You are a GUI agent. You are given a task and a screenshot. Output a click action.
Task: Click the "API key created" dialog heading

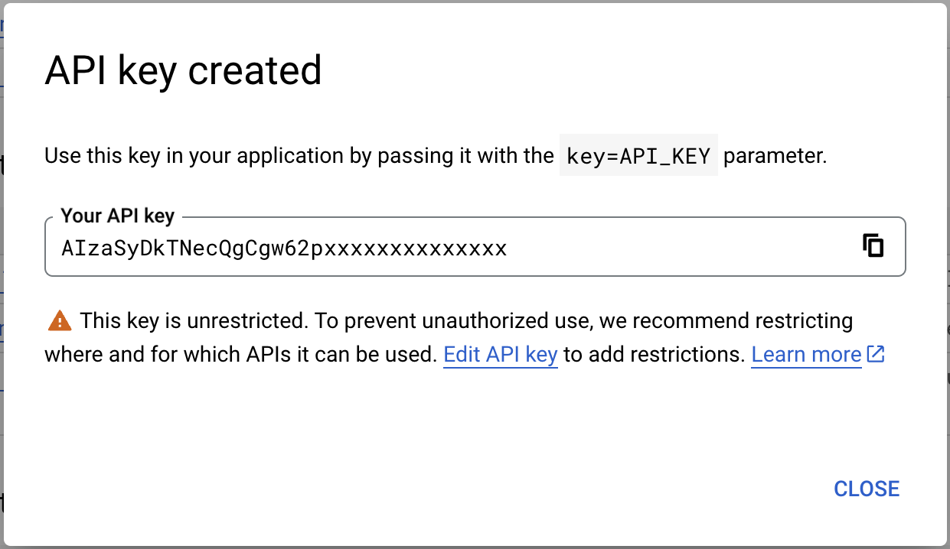(x=183, y=70)
